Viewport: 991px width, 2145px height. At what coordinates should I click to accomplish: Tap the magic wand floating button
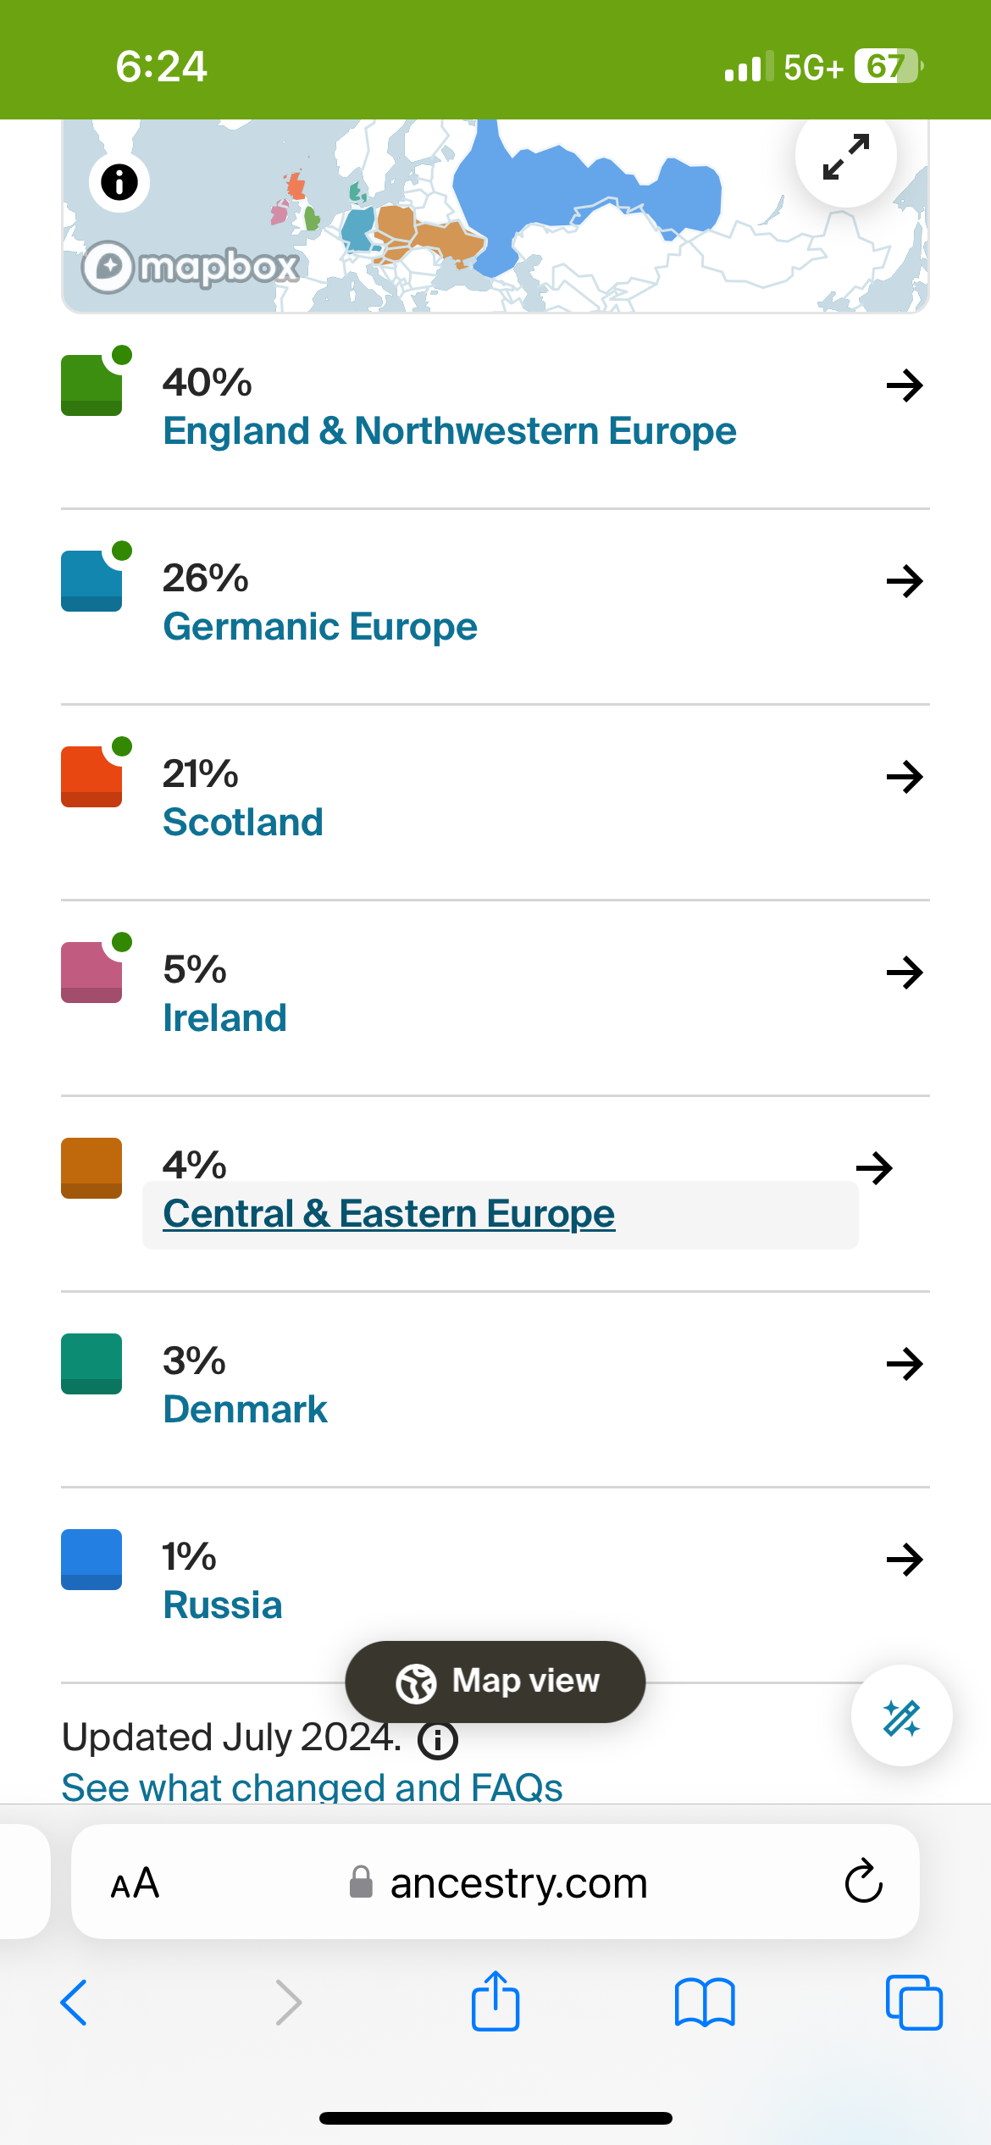(901, 1715)
